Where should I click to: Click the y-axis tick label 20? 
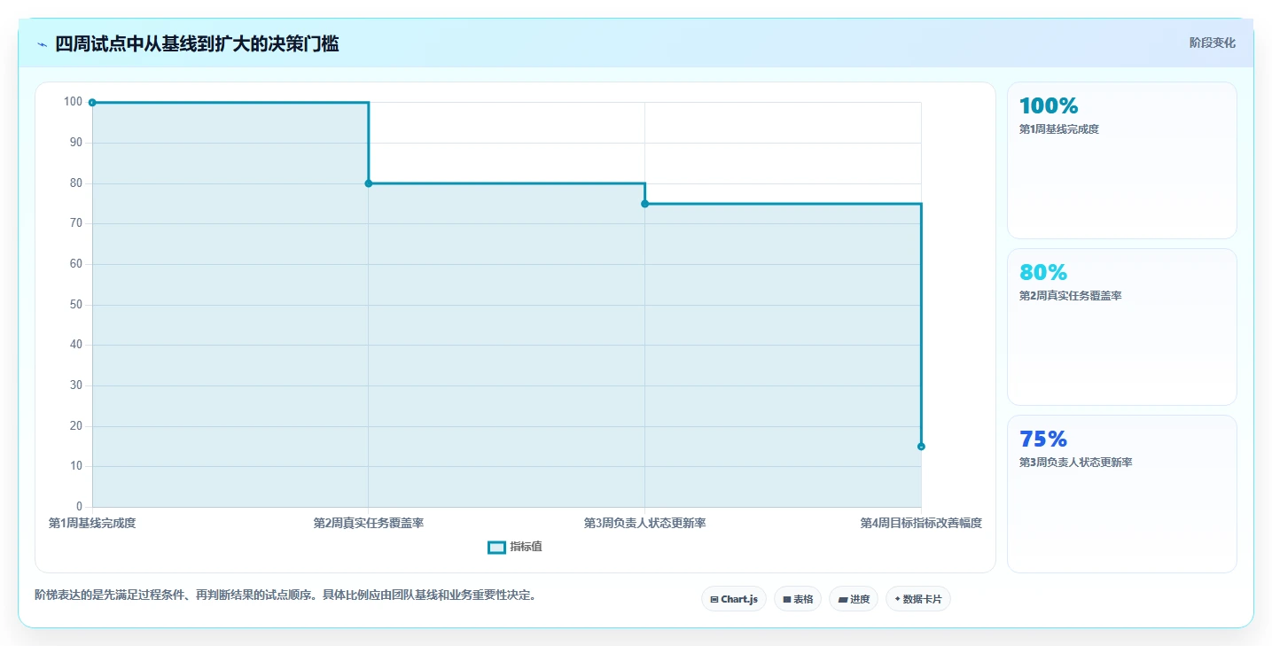pyautogui.click(x=75, y=426)
